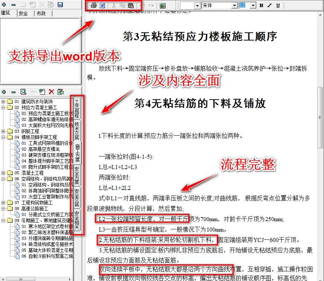
Task: Switch to the 安全 tab
Action: click(24, 13)
